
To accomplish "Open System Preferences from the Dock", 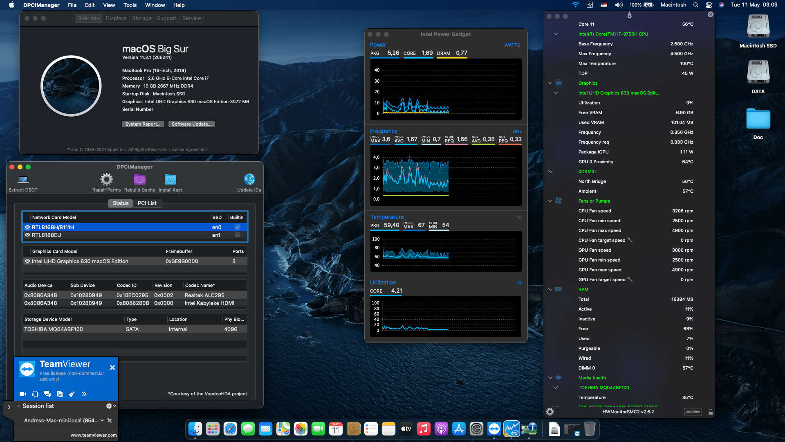I will [476, 429].
